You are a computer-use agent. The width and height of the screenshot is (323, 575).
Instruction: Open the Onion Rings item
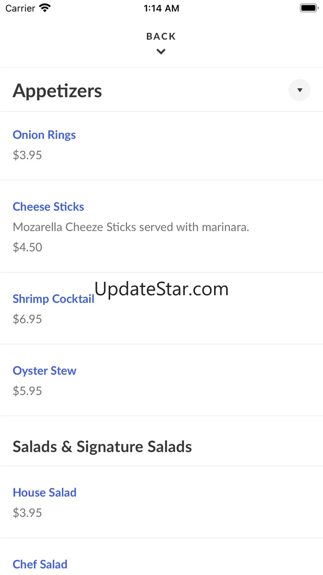click(x=44, y=135)
